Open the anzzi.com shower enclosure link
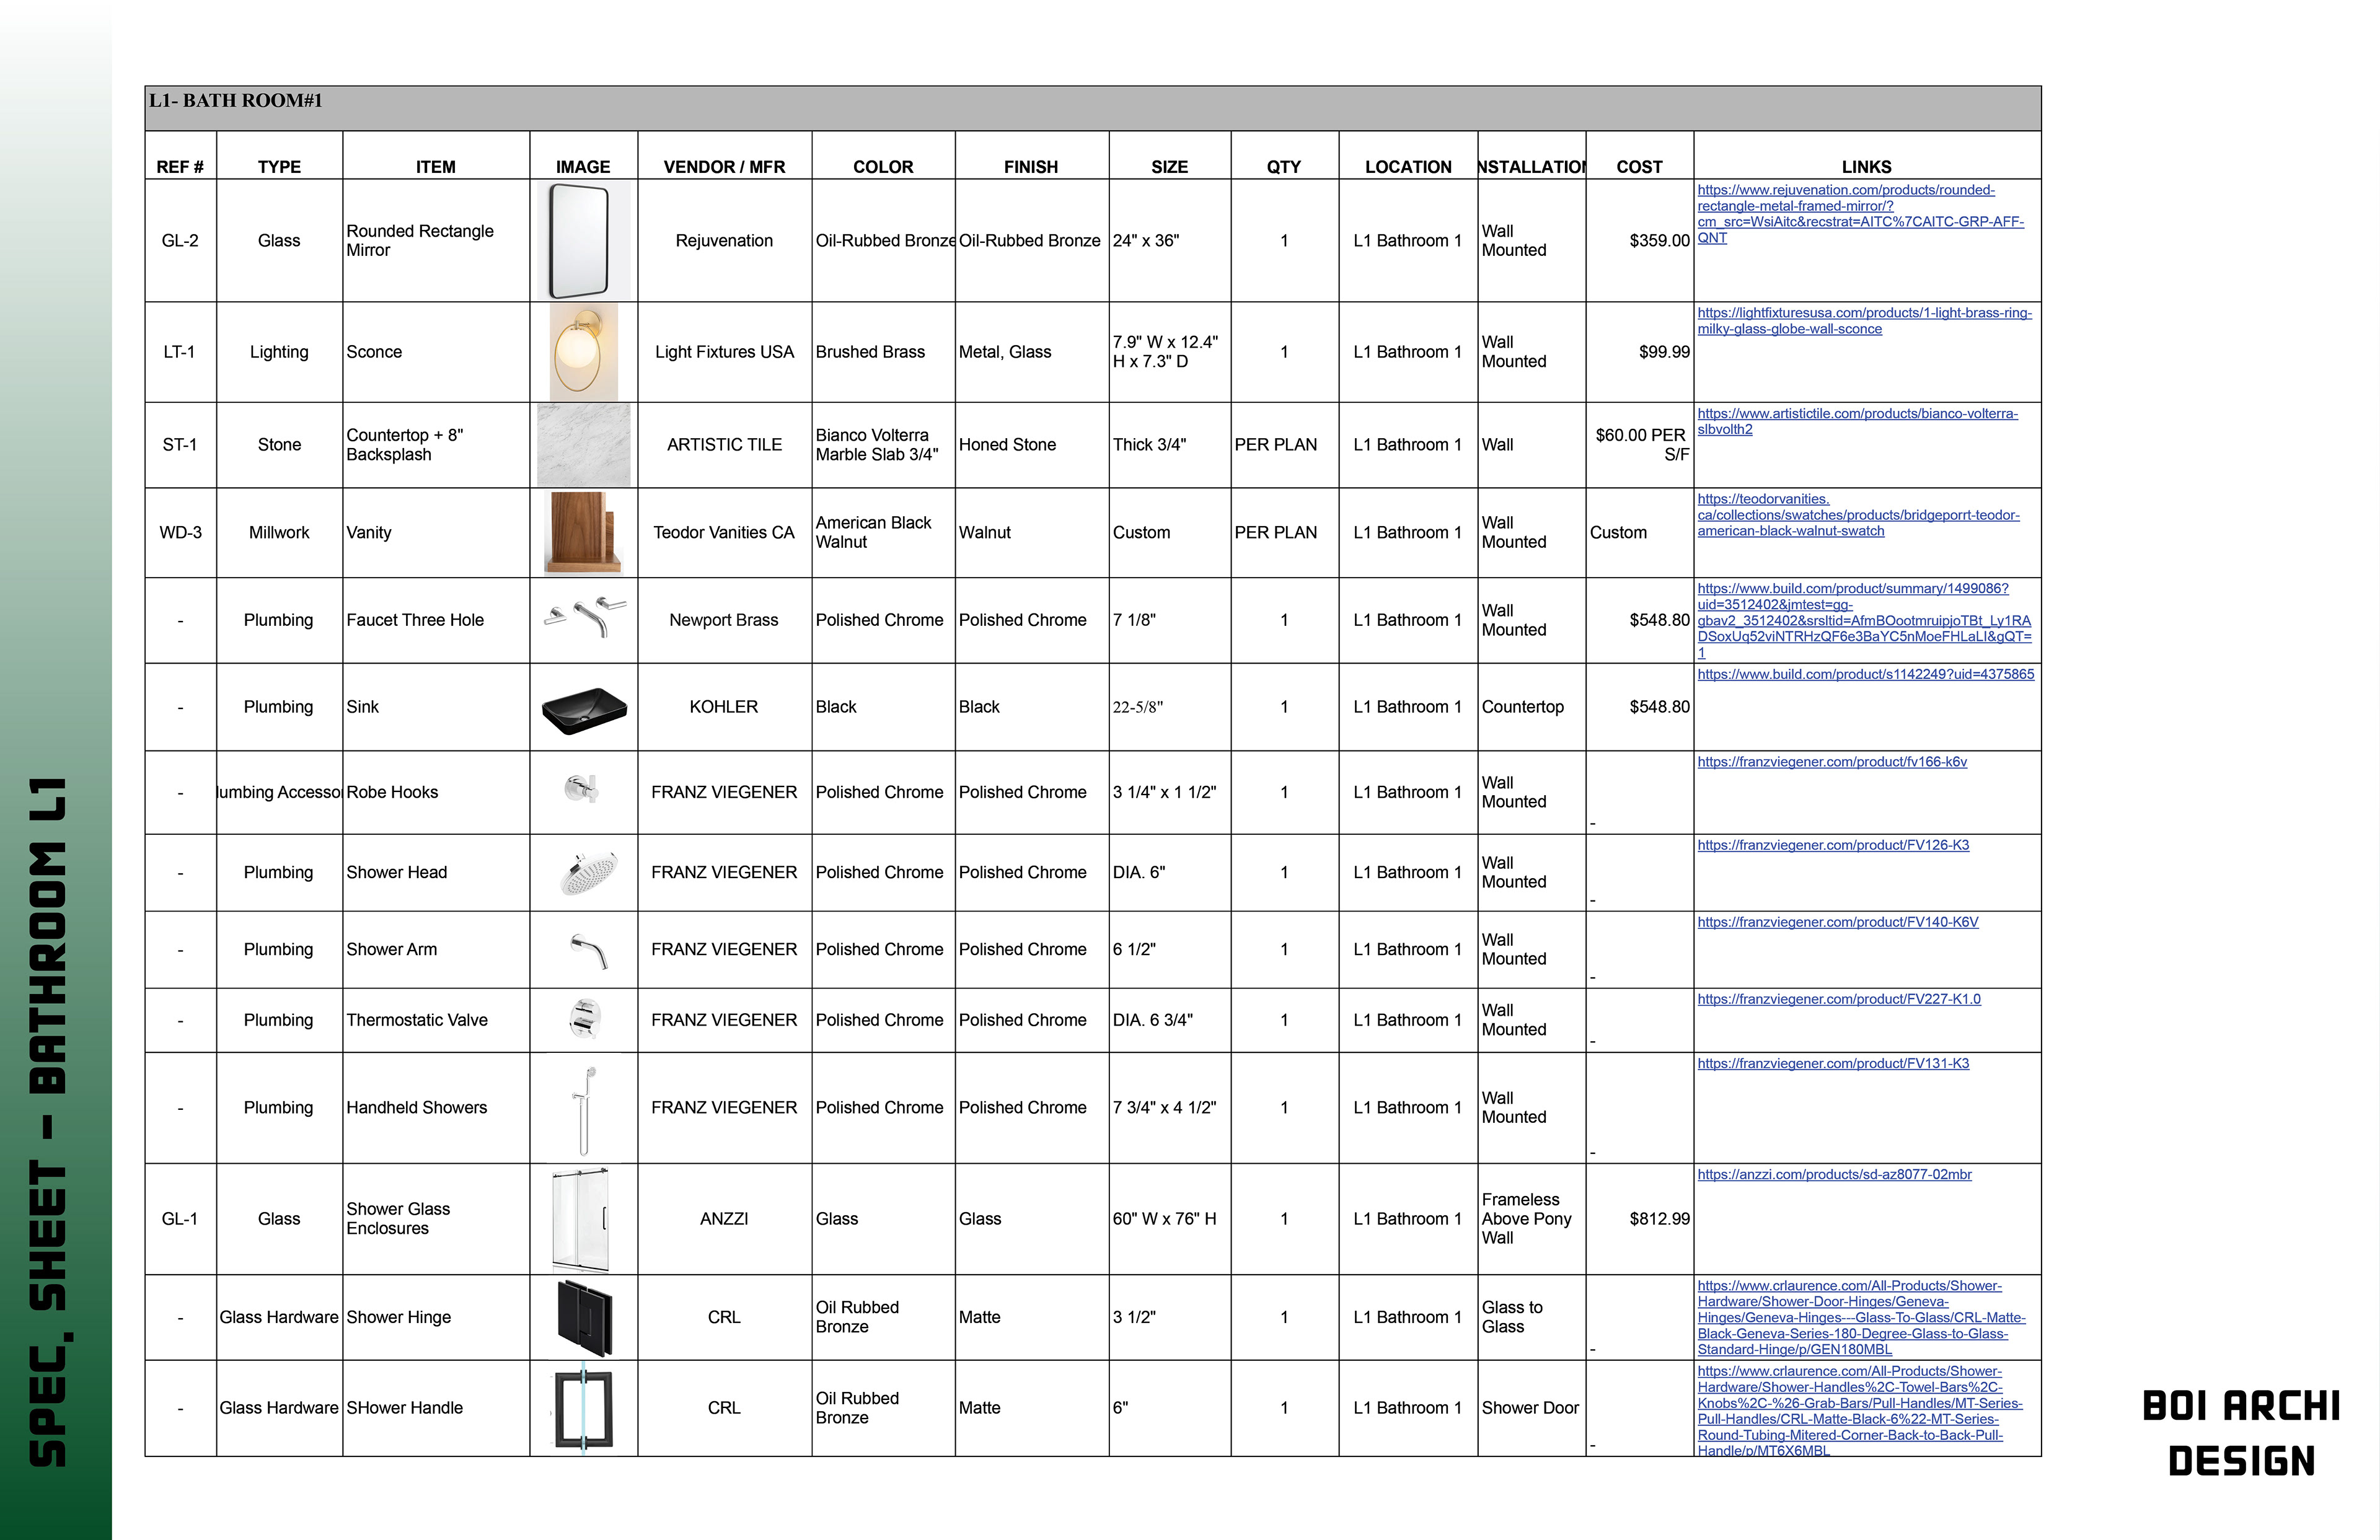Viewport: 2380px width, 1540px height. [x=1834, y=1175]
